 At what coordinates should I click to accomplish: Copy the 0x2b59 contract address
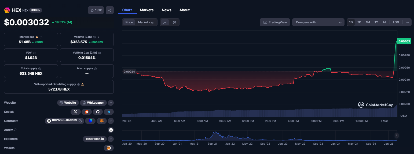(80, 121)
